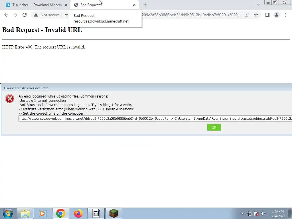Open the Java window taskbar item
Screen dimensions: 292x219
coord(96,213)
